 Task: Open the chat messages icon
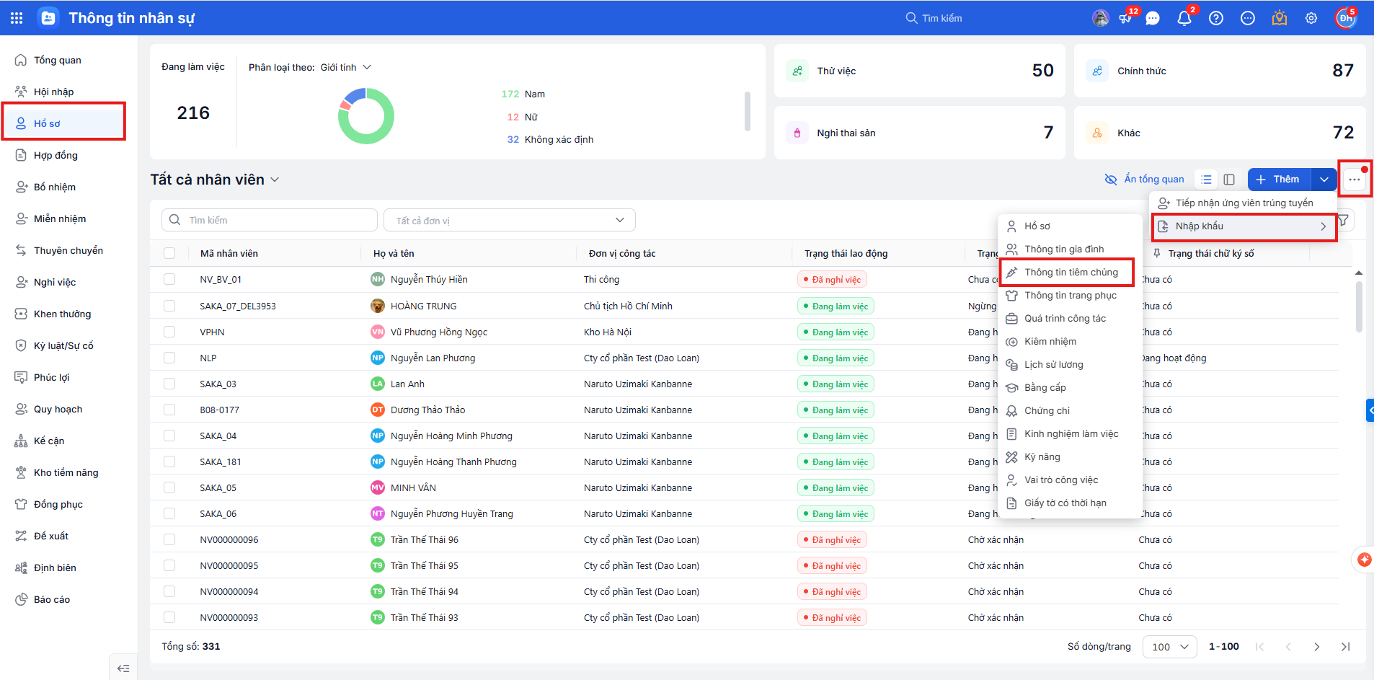pos(1153,19)
